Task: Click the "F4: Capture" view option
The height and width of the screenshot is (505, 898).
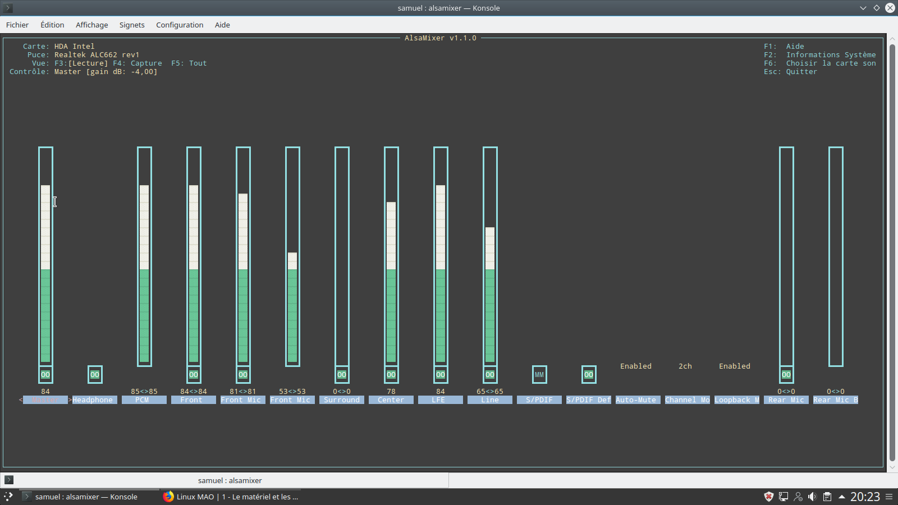Action: coord(138,63)
